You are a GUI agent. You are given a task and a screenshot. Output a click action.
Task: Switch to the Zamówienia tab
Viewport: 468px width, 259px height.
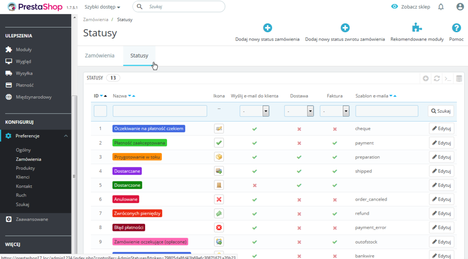100,56
